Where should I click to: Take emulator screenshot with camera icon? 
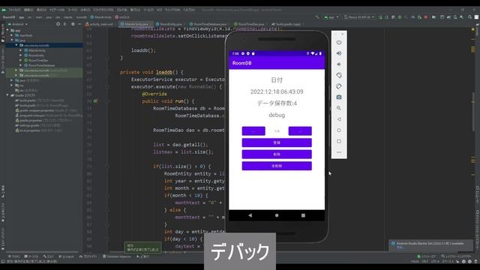339,97
